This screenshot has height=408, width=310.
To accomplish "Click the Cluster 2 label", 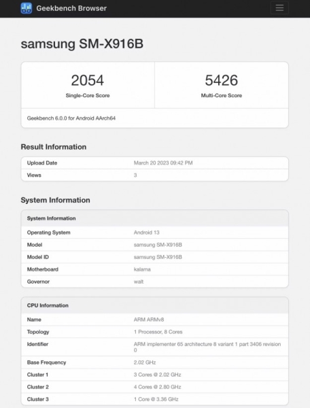I will (37, 387).
